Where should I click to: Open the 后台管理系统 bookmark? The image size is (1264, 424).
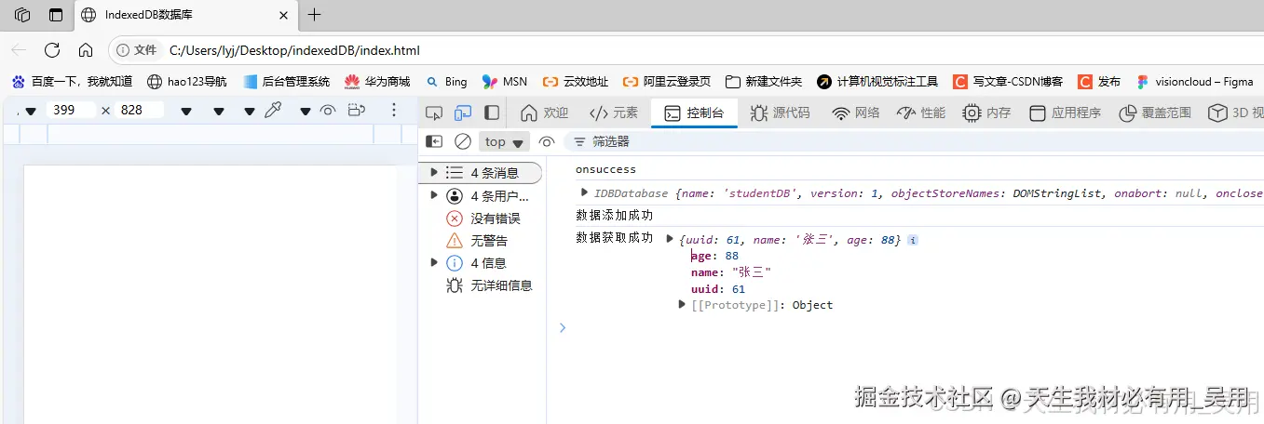[287, 82]
